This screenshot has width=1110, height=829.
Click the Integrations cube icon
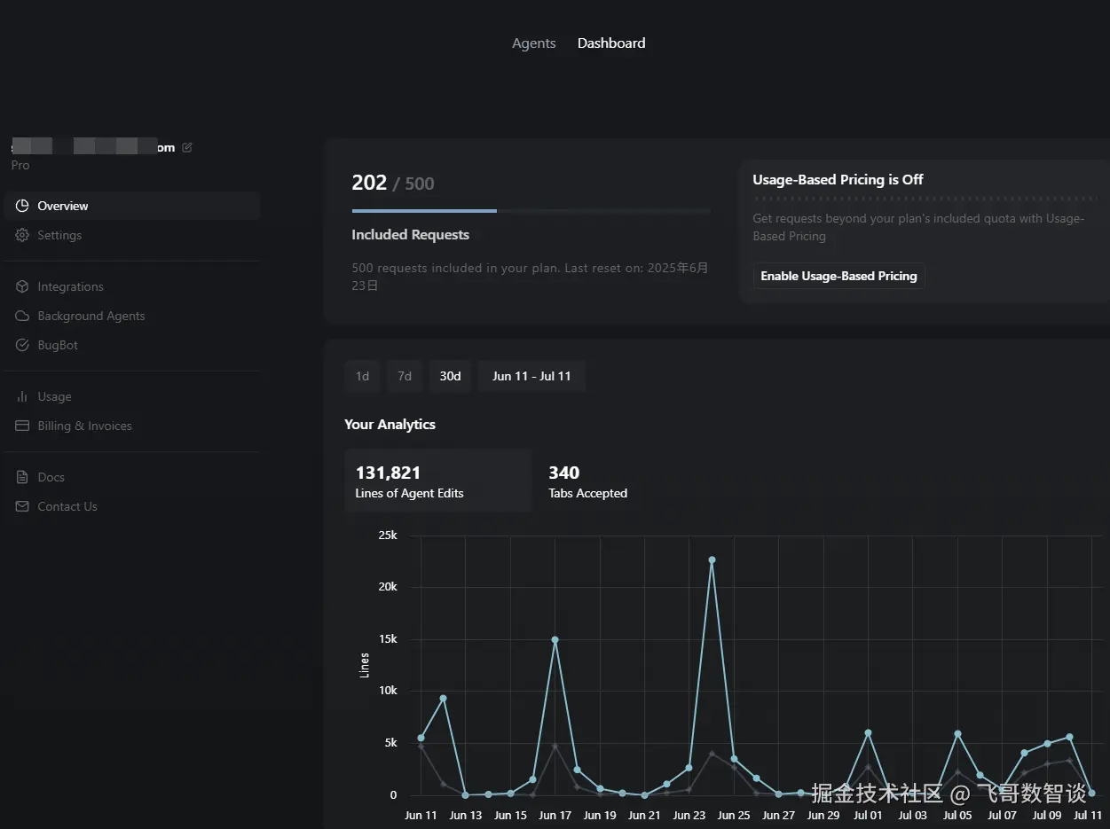click(22, 286)
